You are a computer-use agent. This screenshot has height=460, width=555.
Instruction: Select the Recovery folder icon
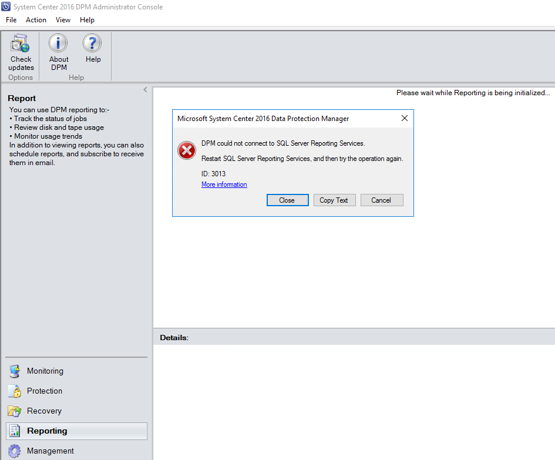click(15, 411)
